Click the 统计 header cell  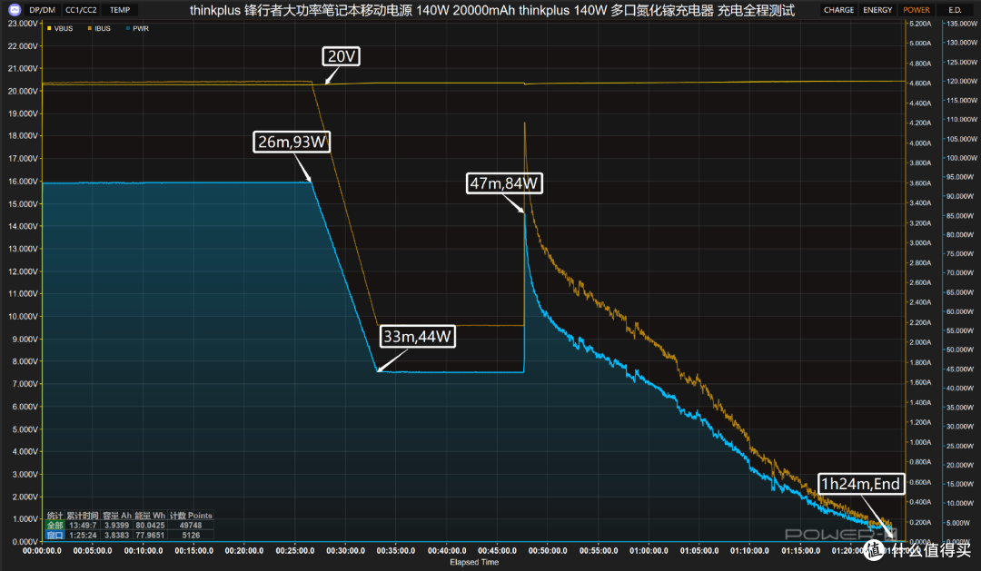55,516
